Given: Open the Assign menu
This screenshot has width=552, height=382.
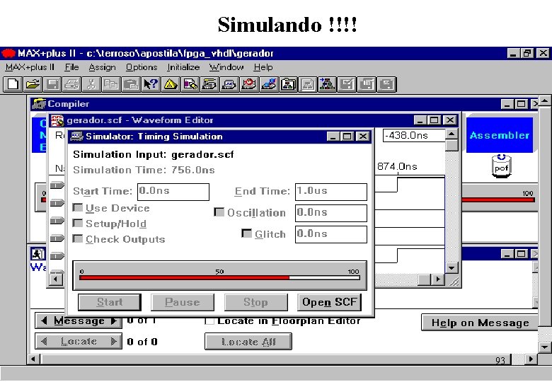Looking at the screenshot, I should coord(102,67).
